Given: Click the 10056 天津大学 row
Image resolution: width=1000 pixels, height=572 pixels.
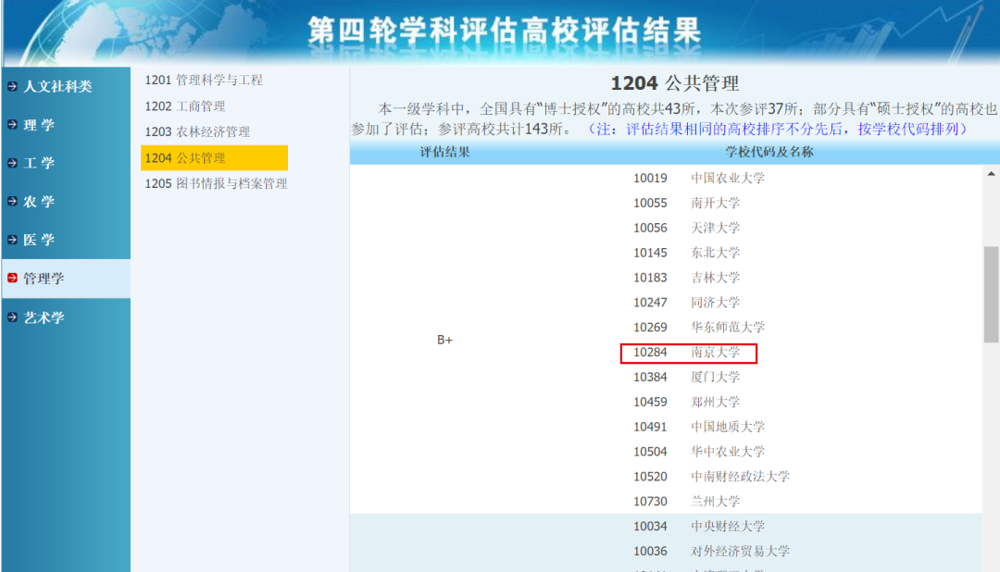Looking at the screenshot, I should pyautogui.click(x=686, y=228).
